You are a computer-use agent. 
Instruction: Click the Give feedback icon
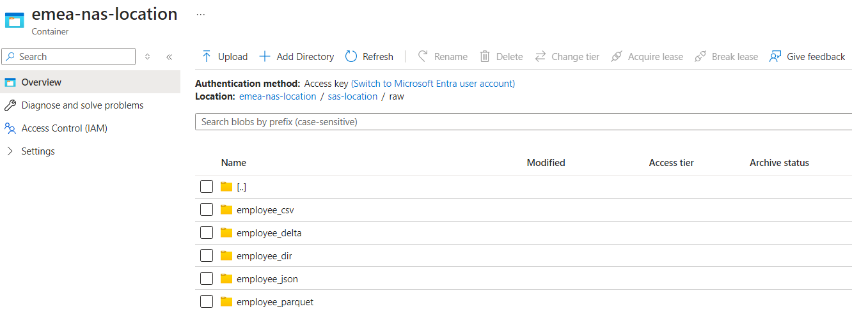(x=776, y=57)
